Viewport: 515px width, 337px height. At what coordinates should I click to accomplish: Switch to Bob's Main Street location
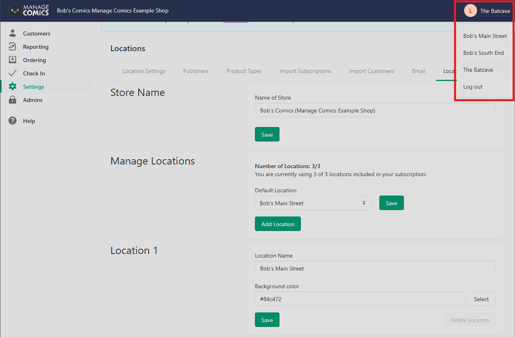click(485, 36)
